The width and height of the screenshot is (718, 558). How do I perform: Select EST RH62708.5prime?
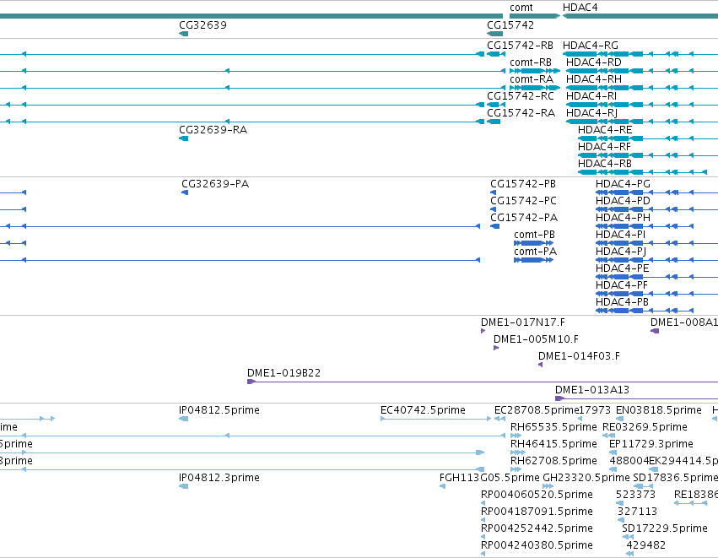[x=553, y=462]
